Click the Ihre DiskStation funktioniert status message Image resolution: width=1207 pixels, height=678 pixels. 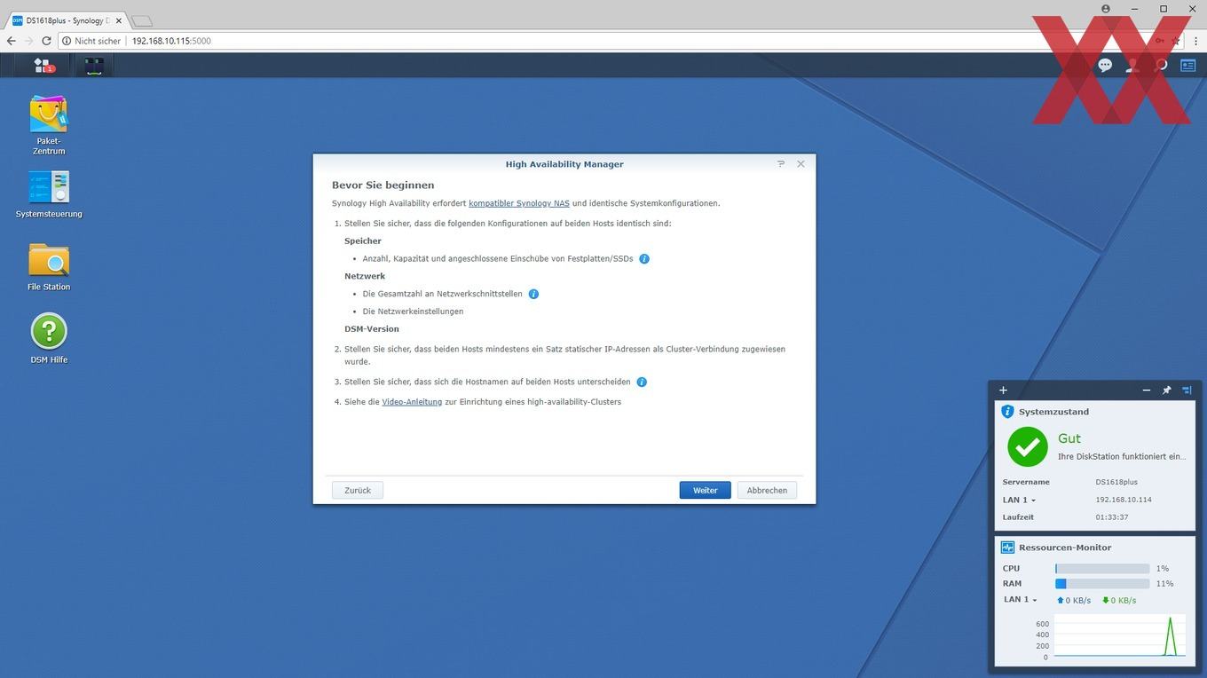coord(1122,457)
